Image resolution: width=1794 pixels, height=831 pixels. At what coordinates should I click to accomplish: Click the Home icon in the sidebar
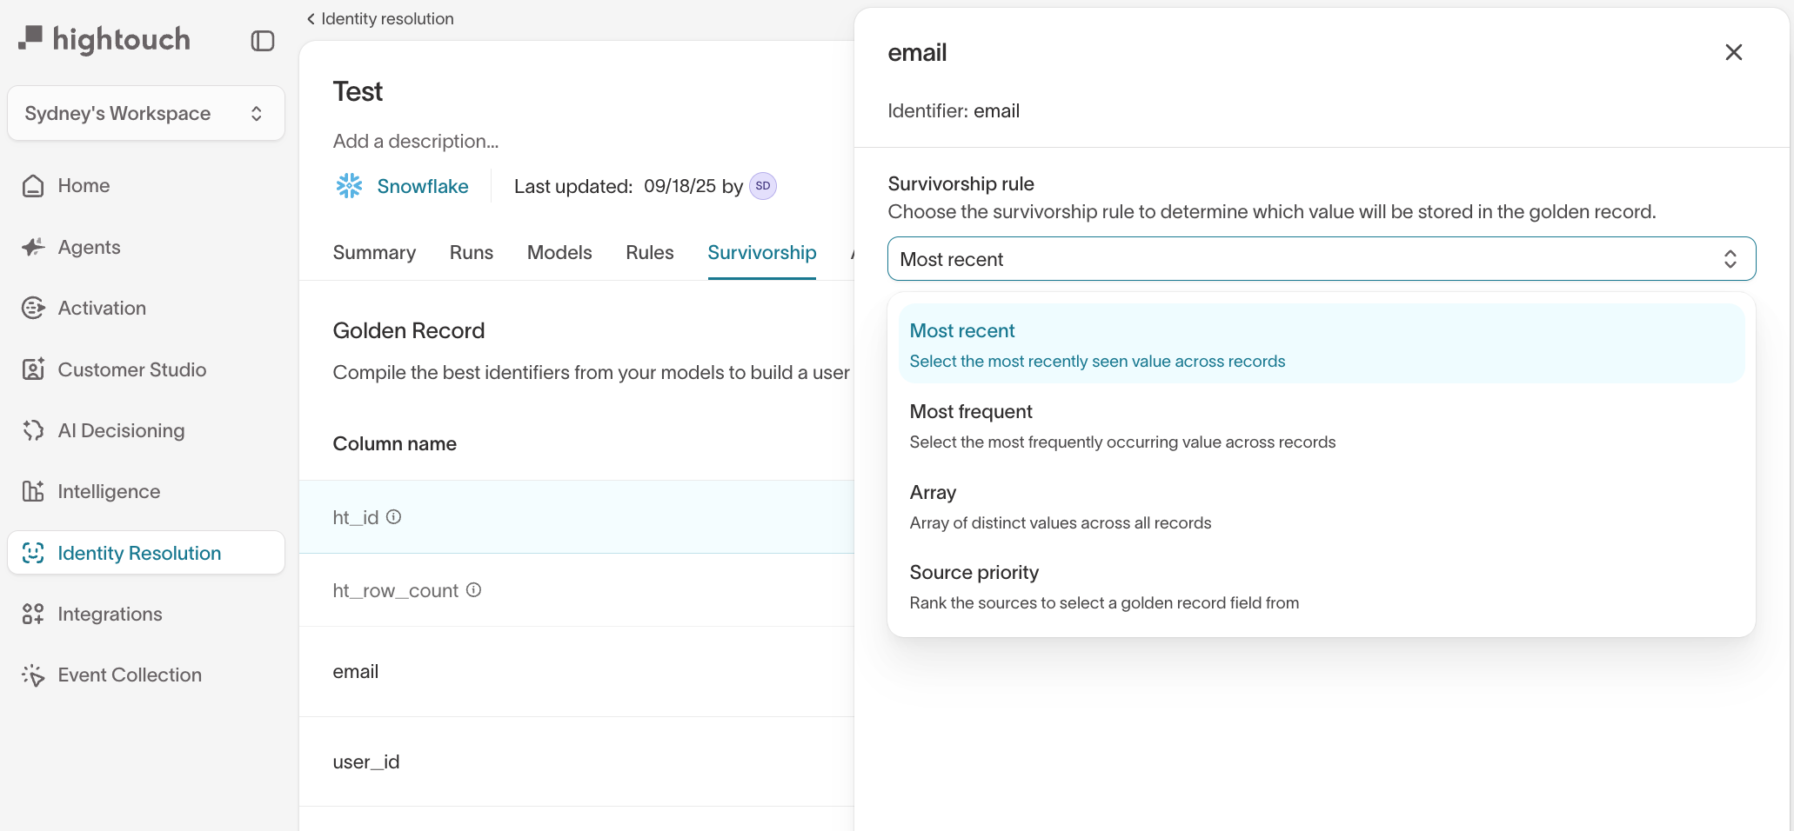point(33,186)
